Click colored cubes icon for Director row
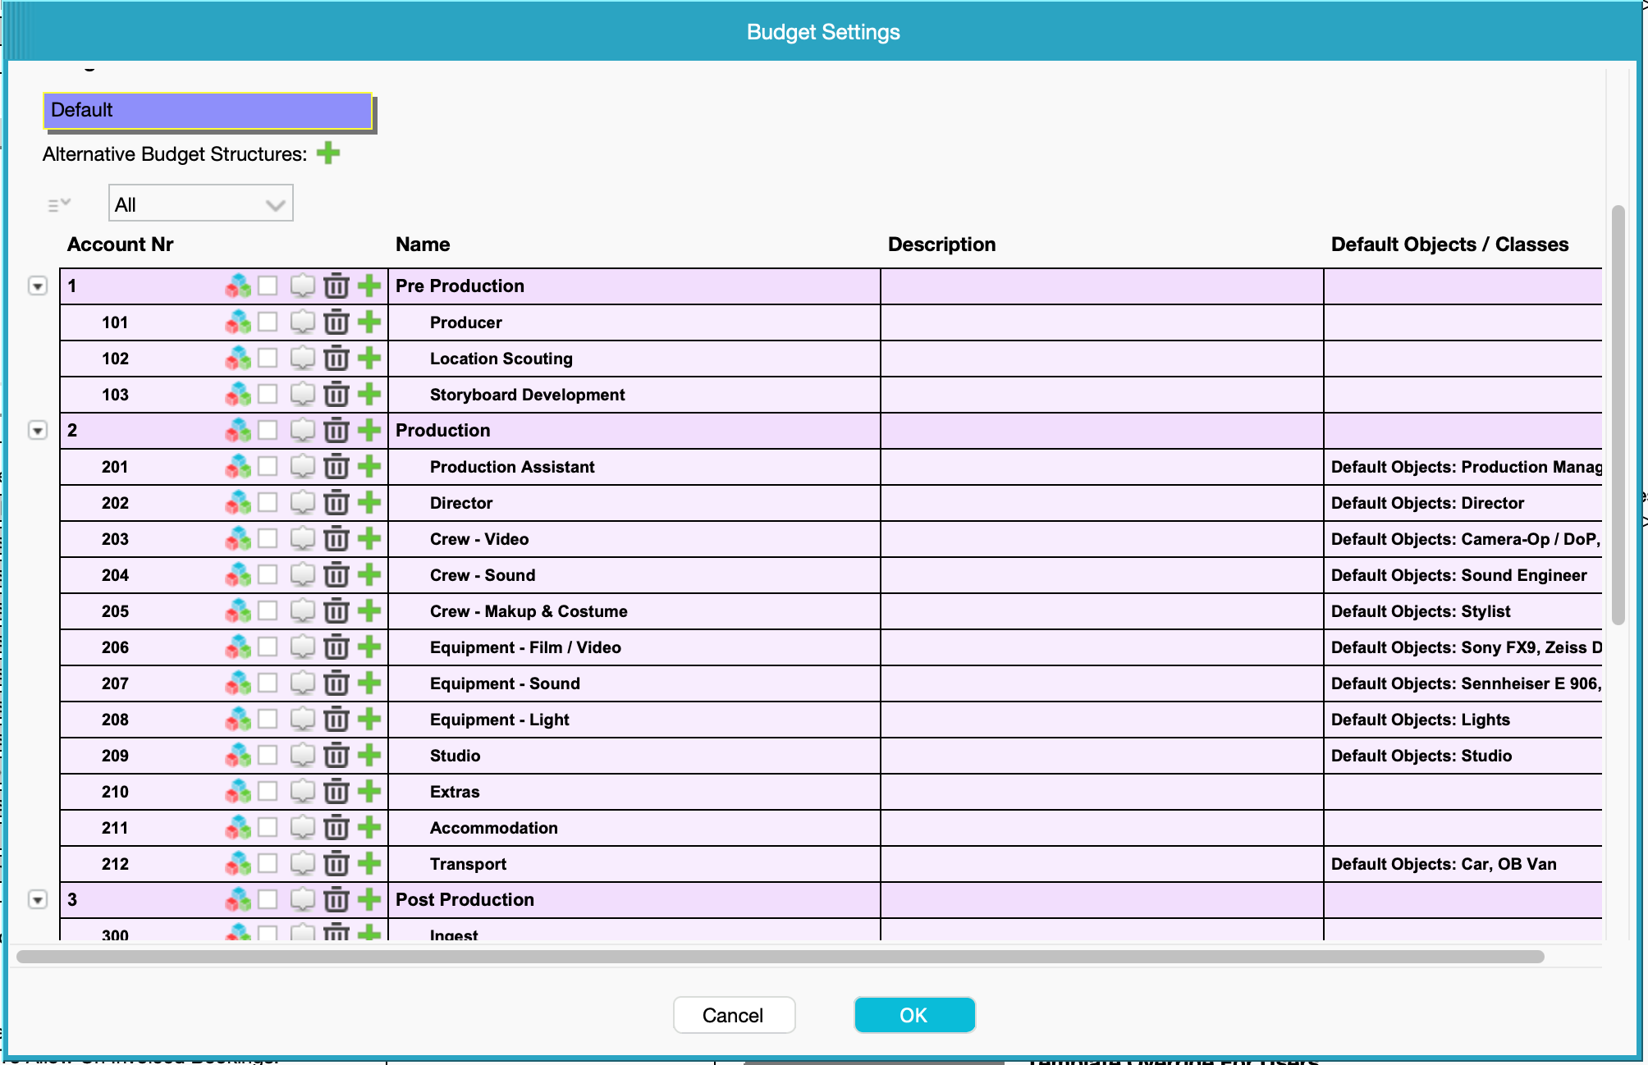1648x1065 pixels. [238, 502]
